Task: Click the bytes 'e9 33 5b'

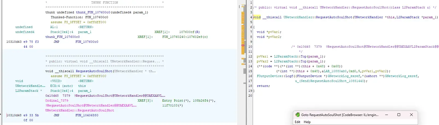Action: (x=31, y=115)
